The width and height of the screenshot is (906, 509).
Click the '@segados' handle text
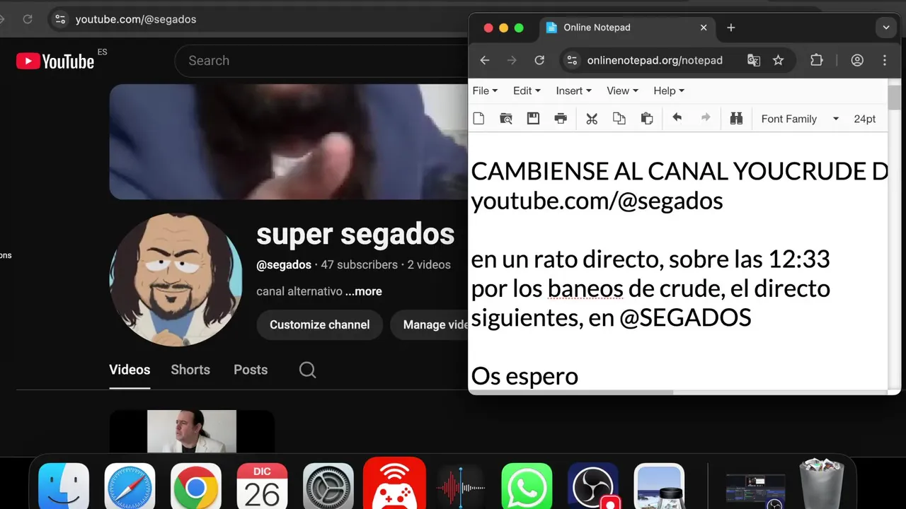[284, 264]
